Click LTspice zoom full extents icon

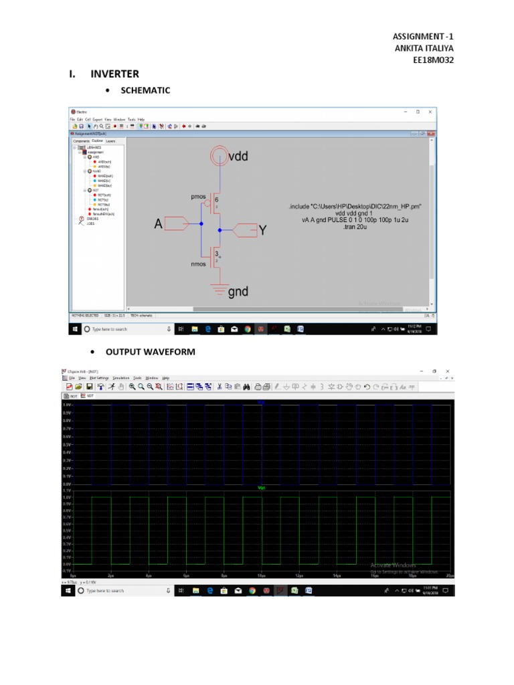pyautogui.click(x=159, y=387)
